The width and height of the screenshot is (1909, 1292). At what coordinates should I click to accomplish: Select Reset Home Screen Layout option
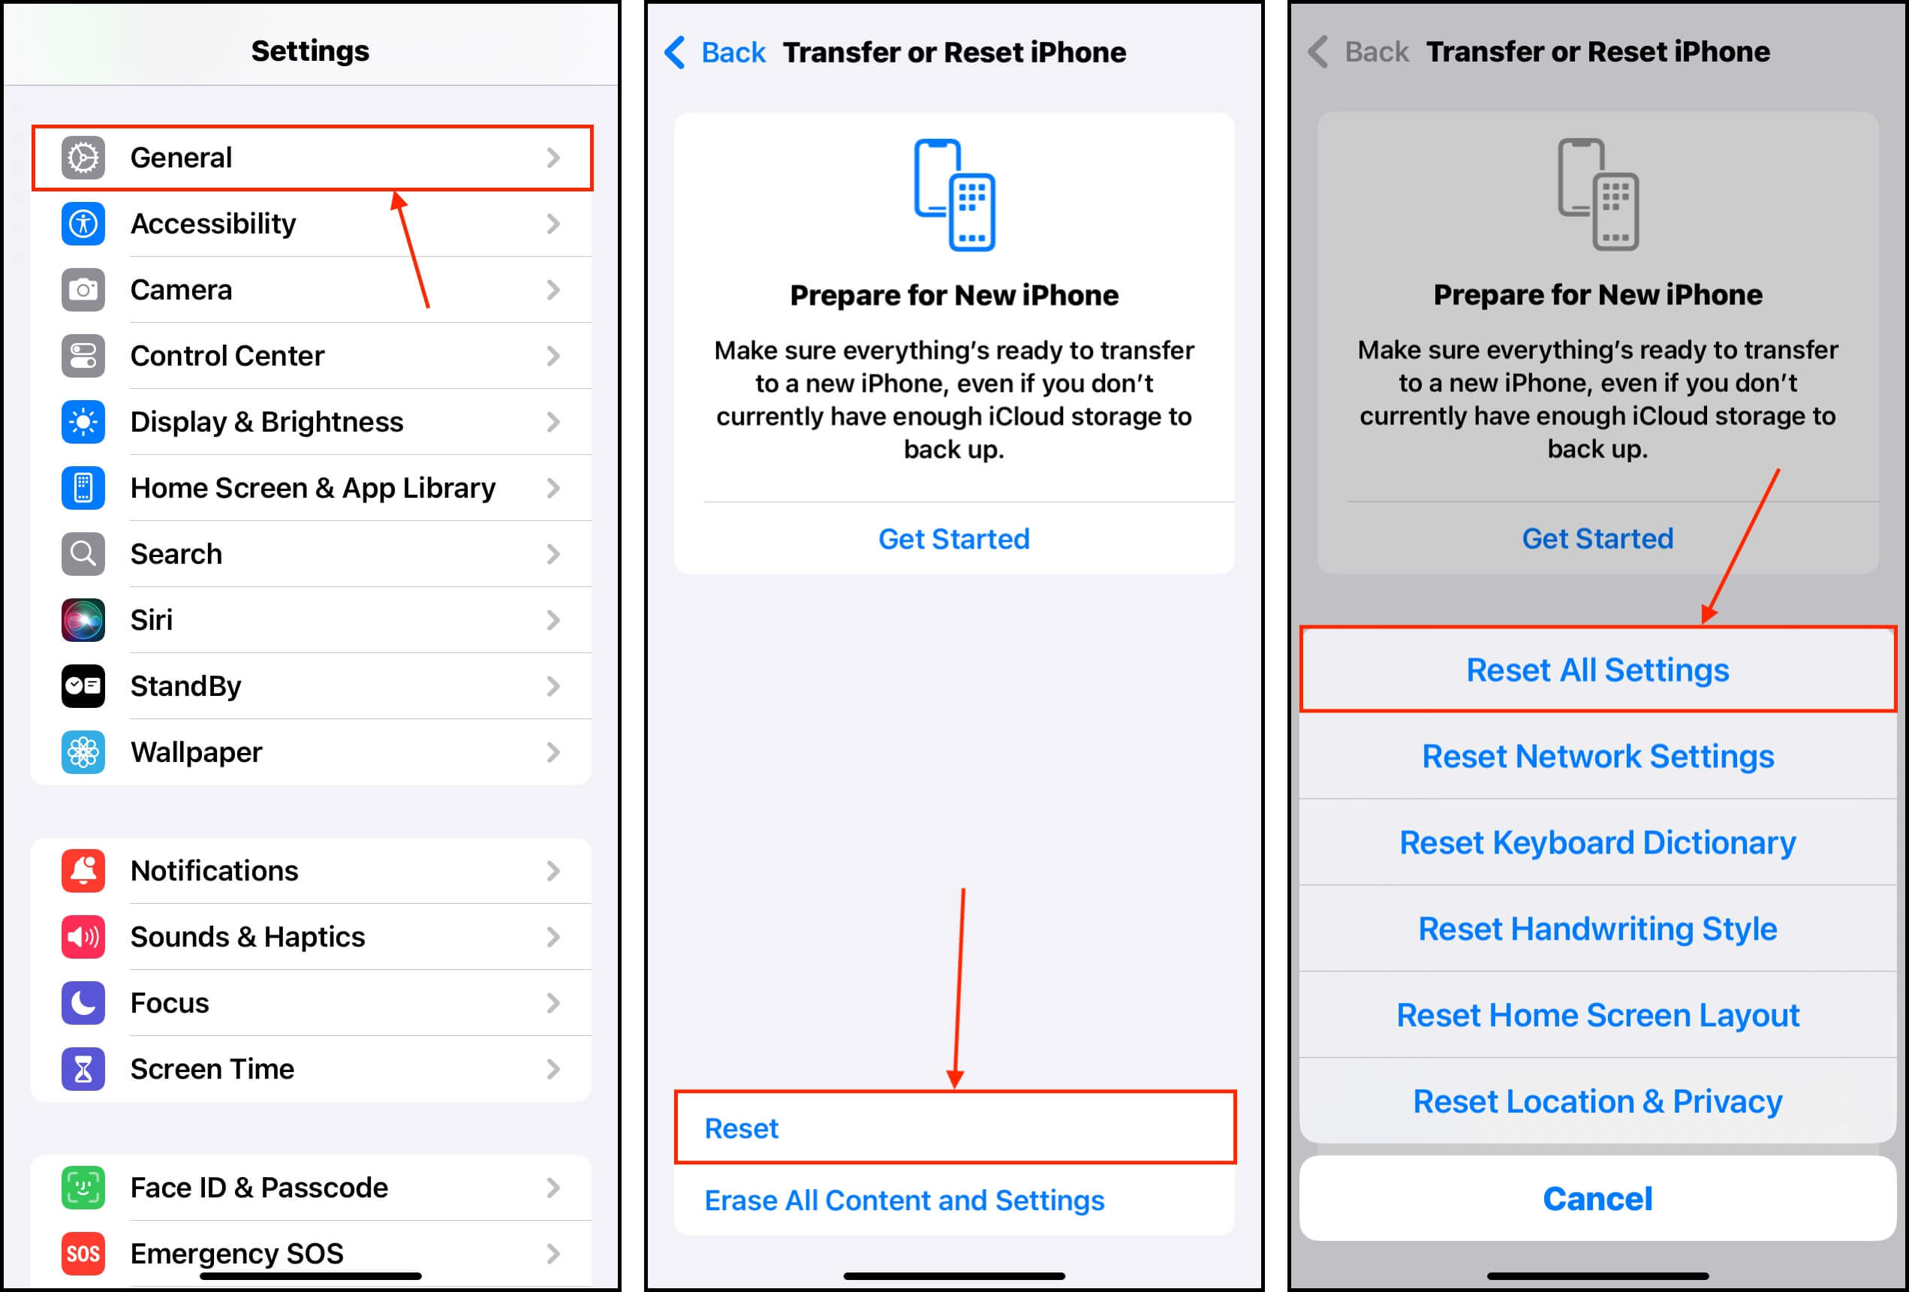(x=1591, y=1010)
